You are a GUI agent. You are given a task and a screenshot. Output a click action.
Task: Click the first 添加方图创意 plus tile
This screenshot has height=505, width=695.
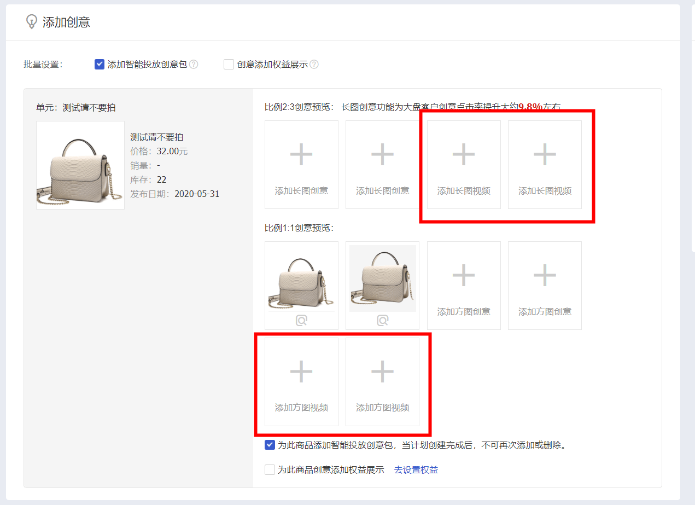[x=464, y=286]
